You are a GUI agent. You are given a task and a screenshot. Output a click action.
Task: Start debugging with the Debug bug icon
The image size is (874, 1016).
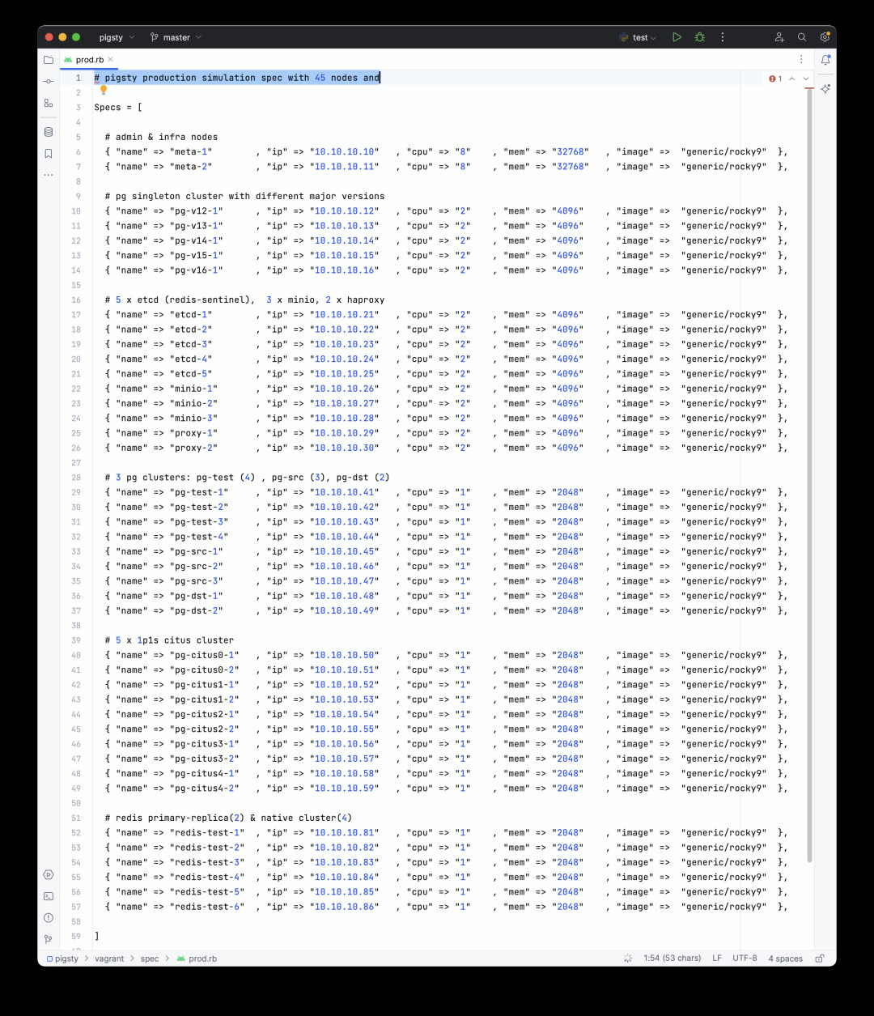click(x=699, y=37)
